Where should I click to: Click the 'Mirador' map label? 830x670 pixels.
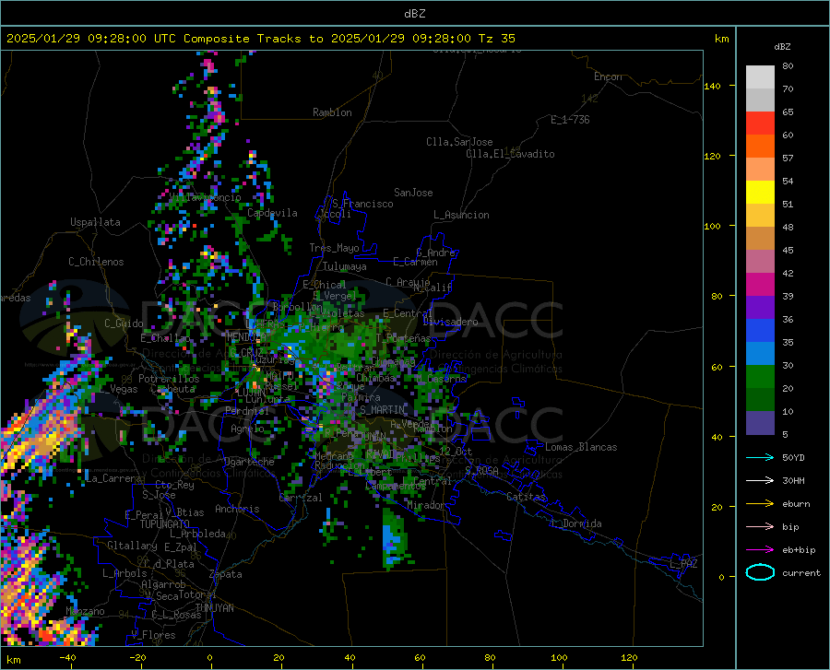[x=426, y=506]
